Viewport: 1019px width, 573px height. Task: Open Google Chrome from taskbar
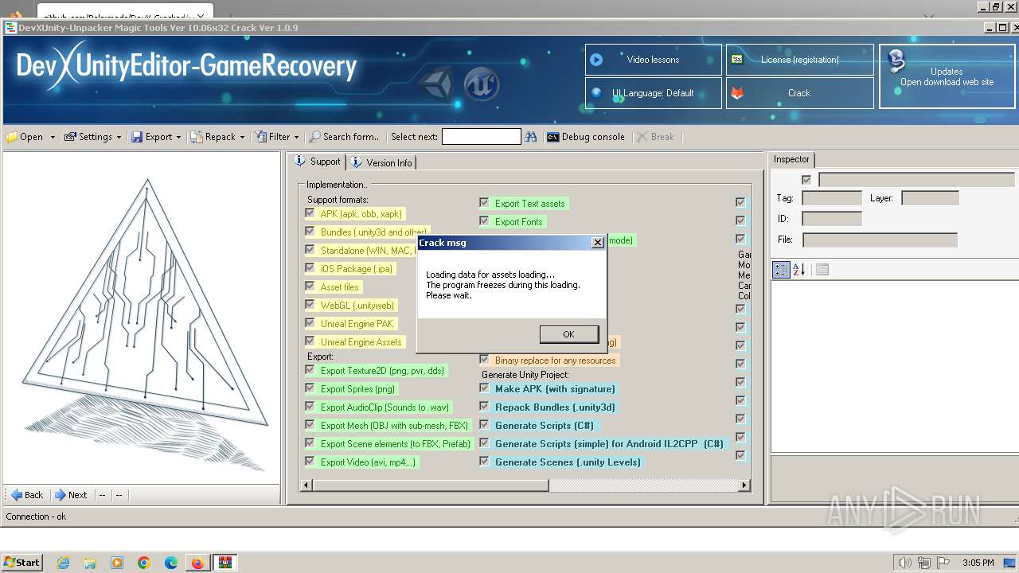click(144, 563)
